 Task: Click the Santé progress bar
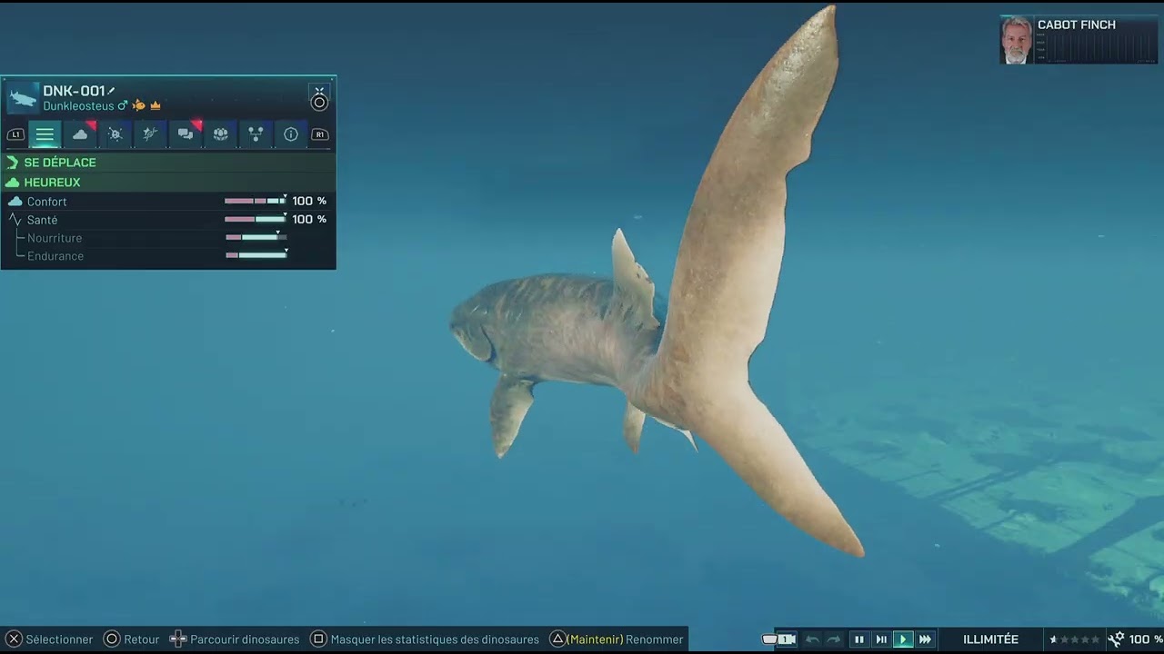point(256,219)
